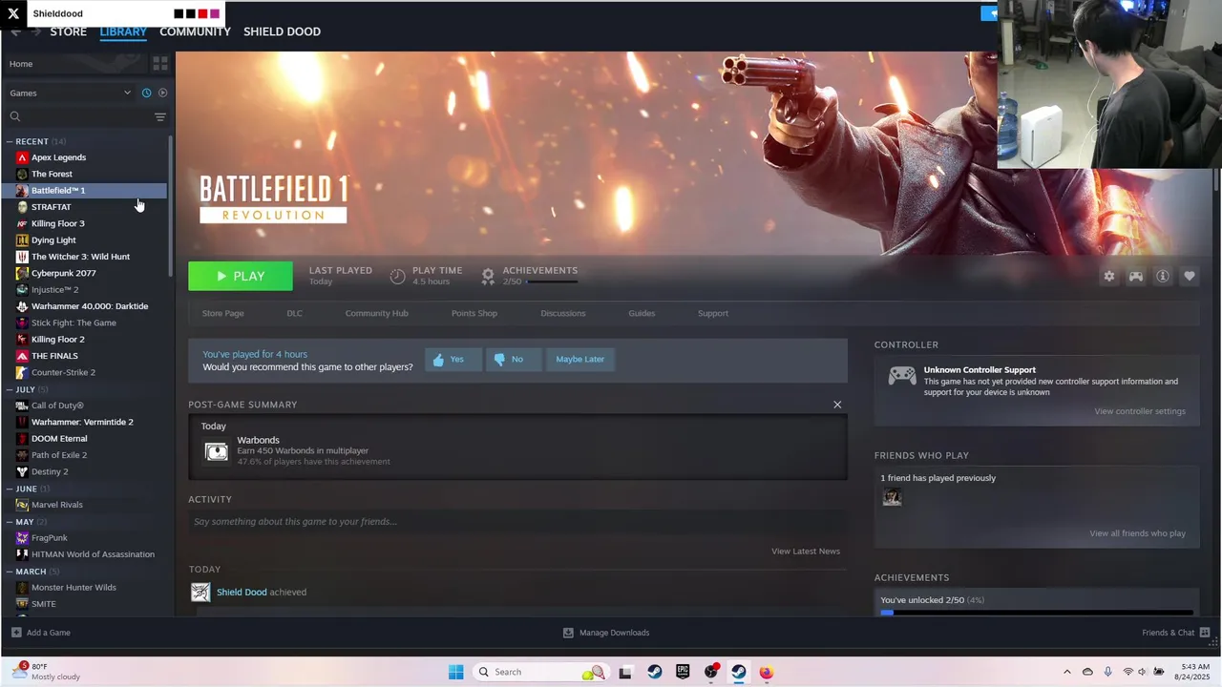
Task: Close the Post-Game Summary panel
Action: pyautogui.click(x=837, y=405)
